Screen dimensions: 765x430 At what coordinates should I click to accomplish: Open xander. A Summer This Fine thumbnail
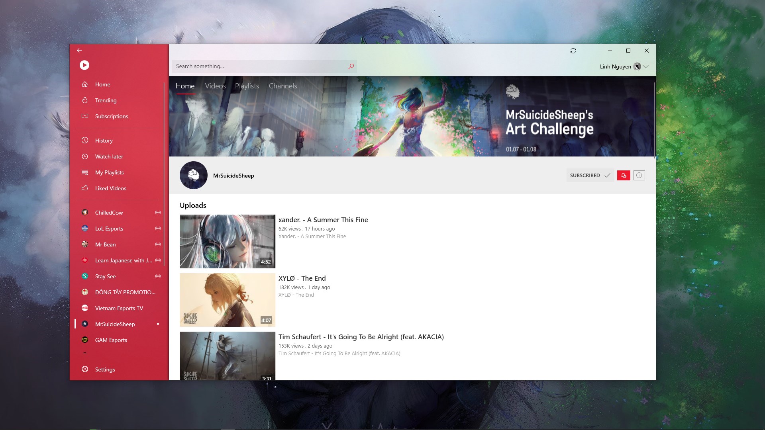[227, 241]
